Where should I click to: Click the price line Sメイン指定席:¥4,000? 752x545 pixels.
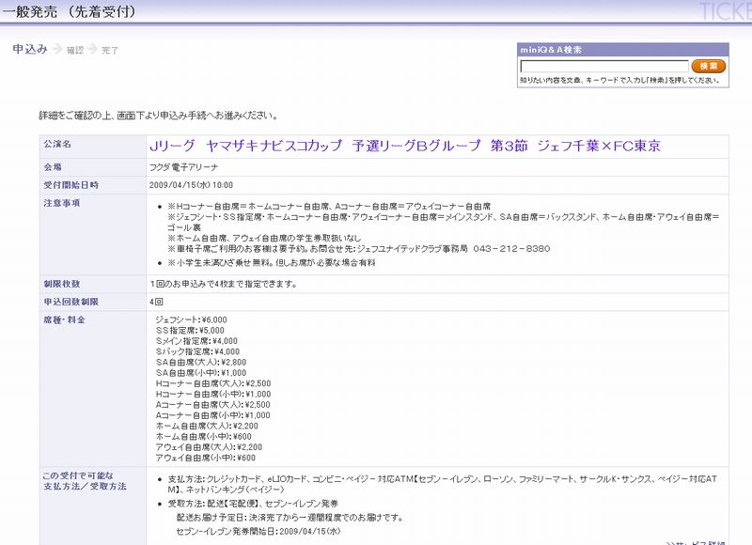[196, 341]
